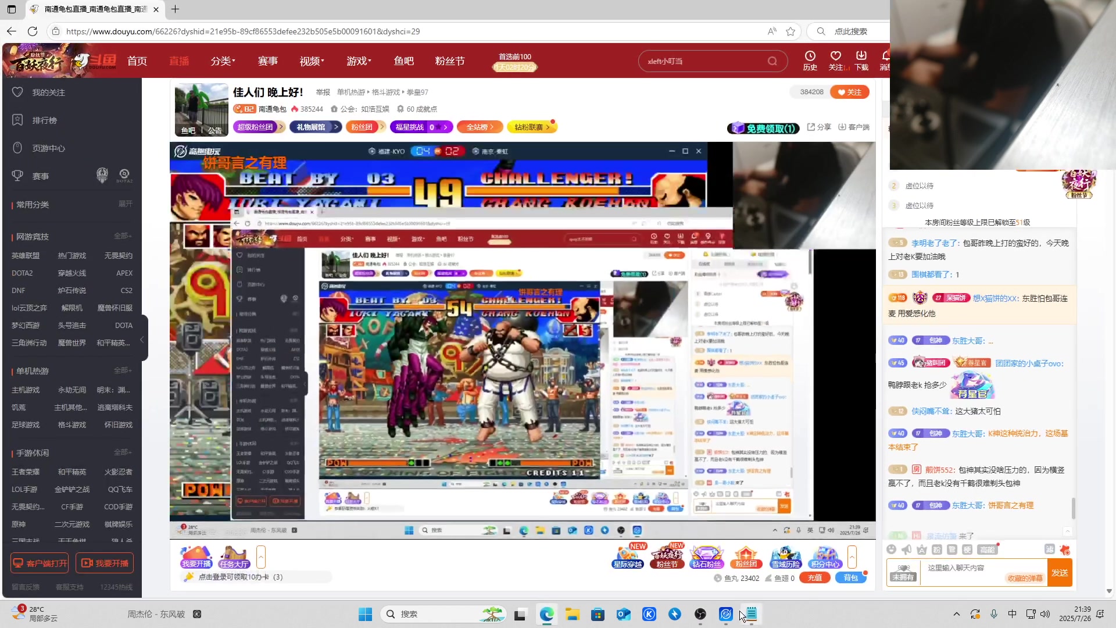Screen dimensions: 1116x628
Task: Click the 下载 download icon in header
Action: coord(861,60)
